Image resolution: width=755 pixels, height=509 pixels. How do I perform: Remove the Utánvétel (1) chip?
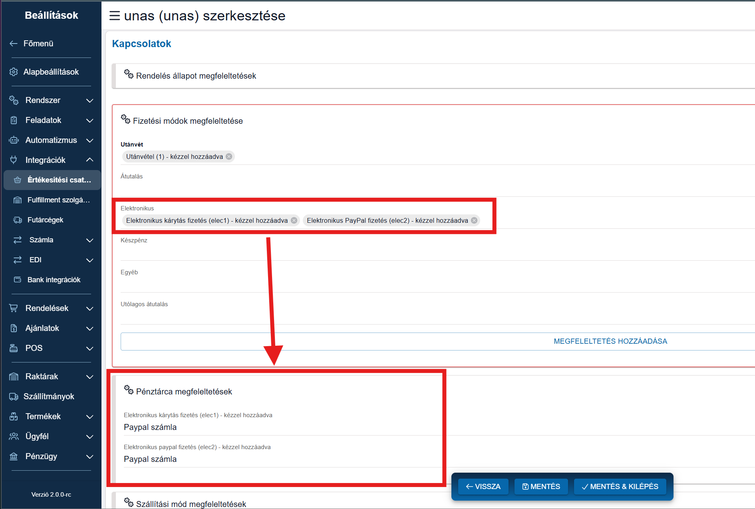point(229,156)
